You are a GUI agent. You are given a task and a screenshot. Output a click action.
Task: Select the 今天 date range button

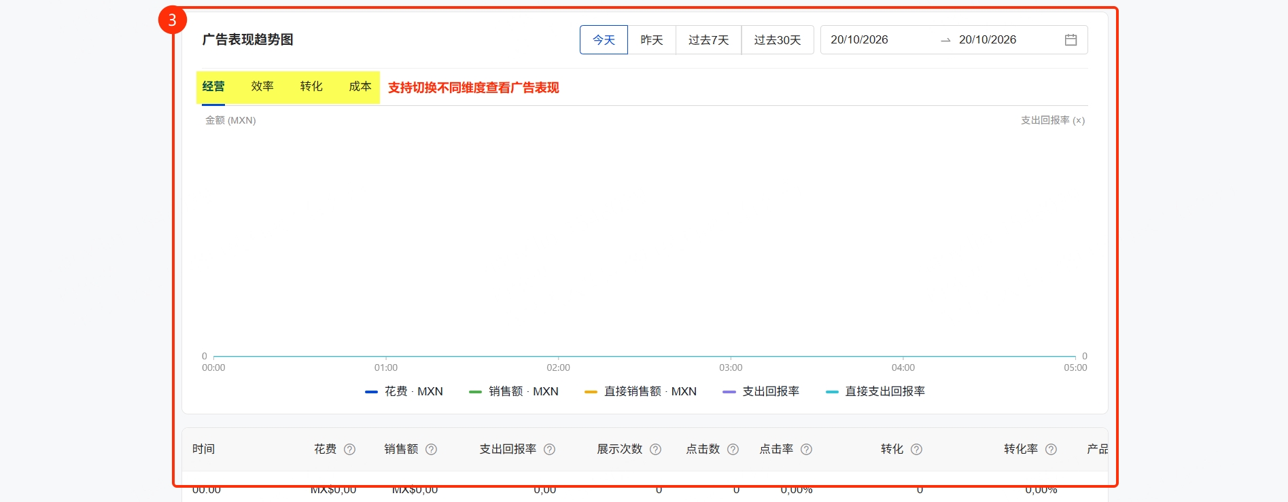(x=604, y=40)
